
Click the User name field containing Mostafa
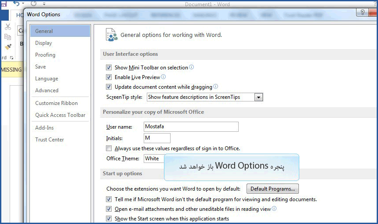(x=191, y=126)
